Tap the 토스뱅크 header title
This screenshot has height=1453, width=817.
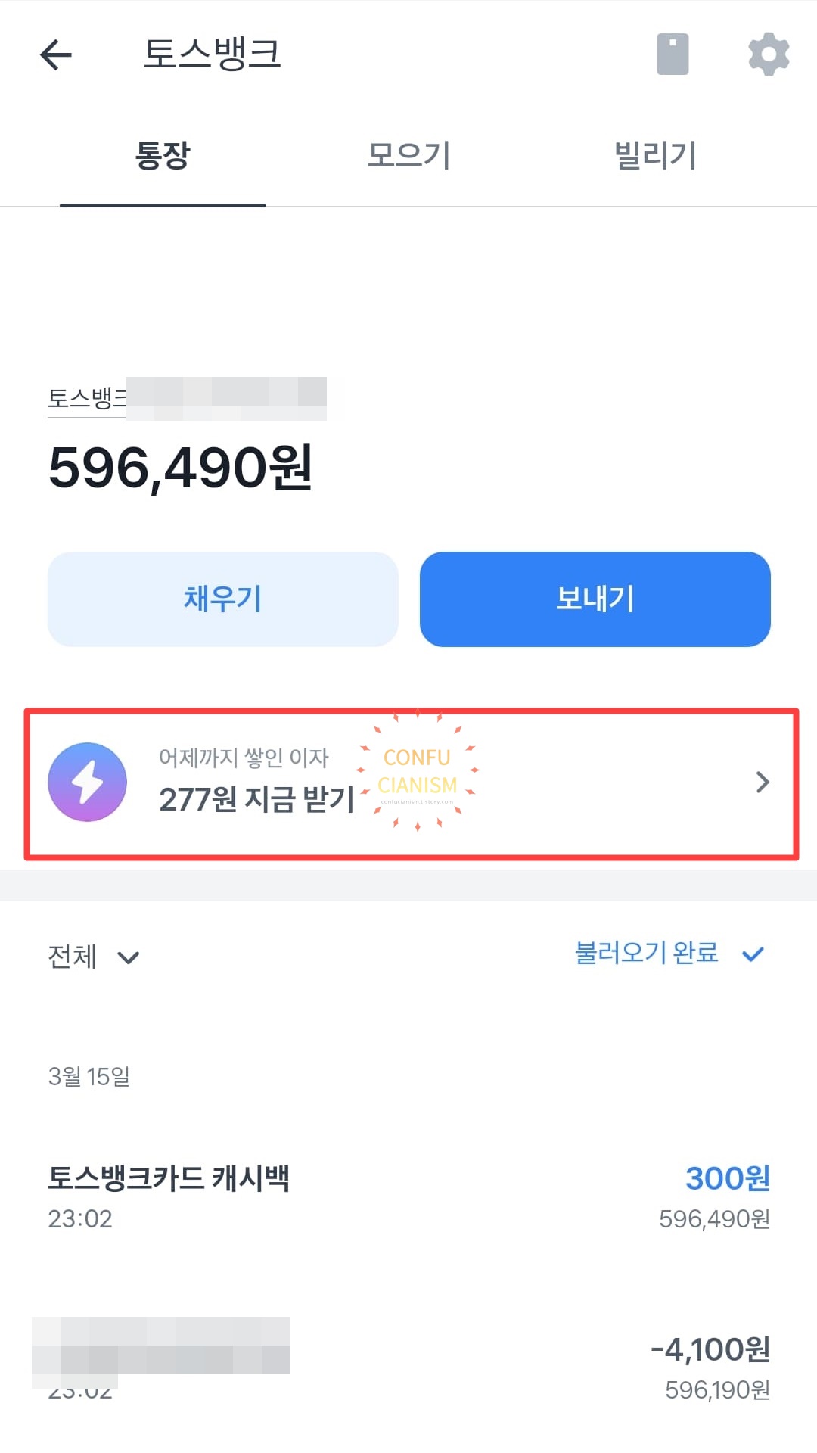coord(213,54)
